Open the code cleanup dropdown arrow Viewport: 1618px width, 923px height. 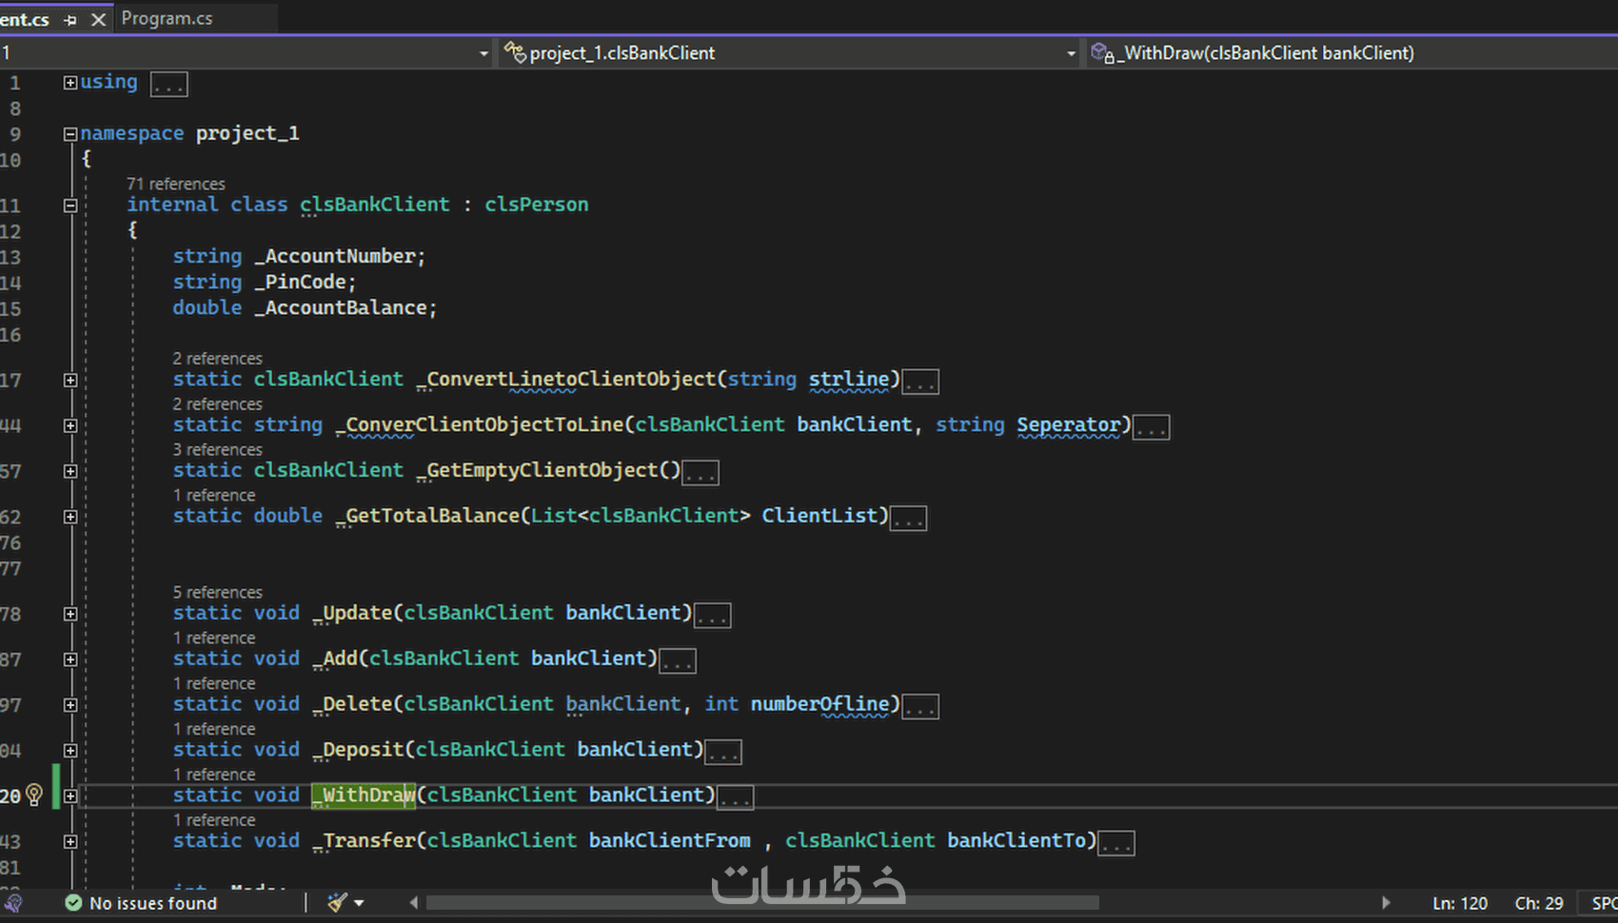[x=359, y=903]
